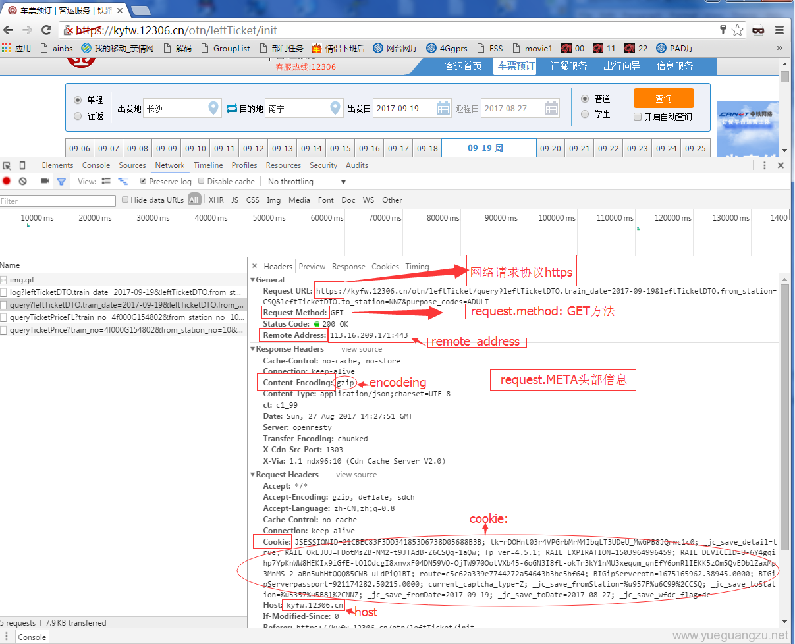Uncheck Preserve log checkbox

[x=144, y=181]
